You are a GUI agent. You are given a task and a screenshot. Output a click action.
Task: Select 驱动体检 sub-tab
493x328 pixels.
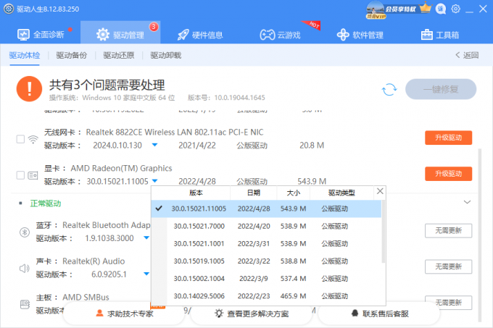pos(25,55)
